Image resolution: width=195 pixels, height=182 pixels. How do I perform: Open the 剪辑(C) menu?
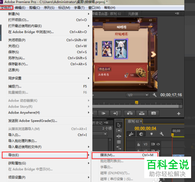tap(34, 8)
